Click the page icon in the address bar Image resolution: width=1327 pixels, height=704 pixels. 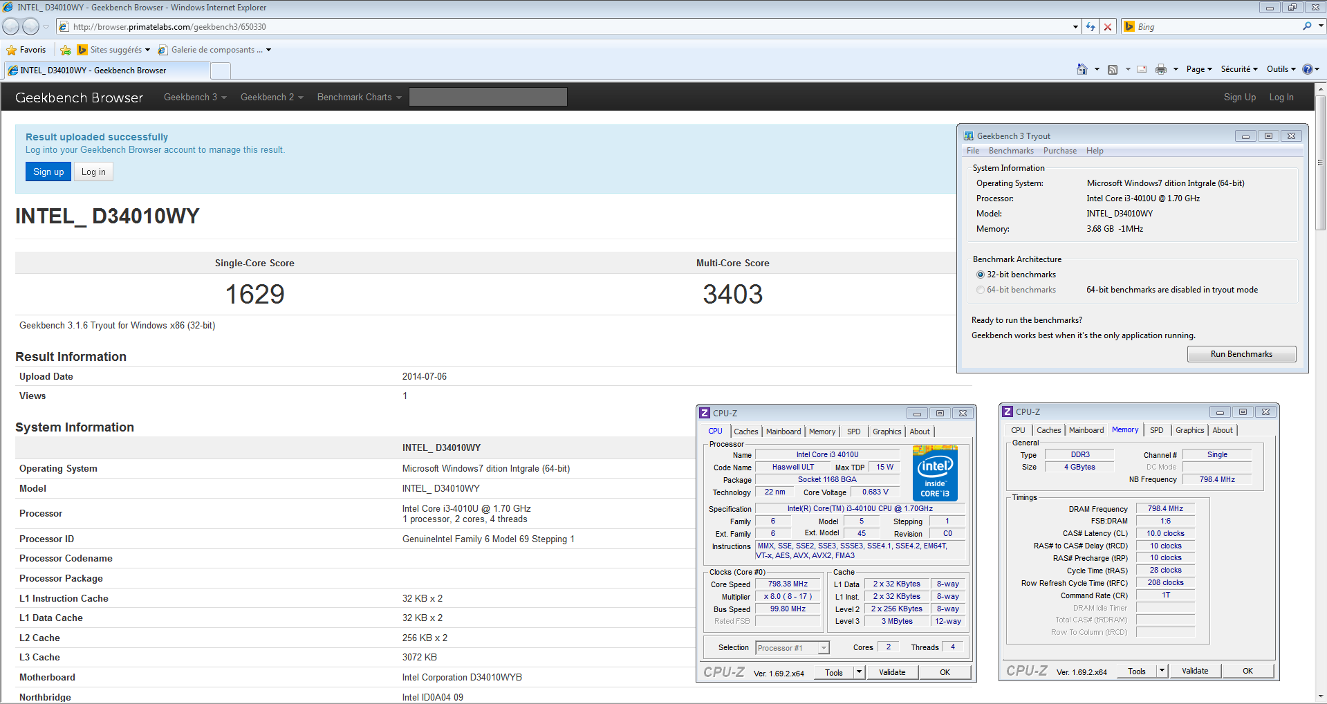(64, 27)
